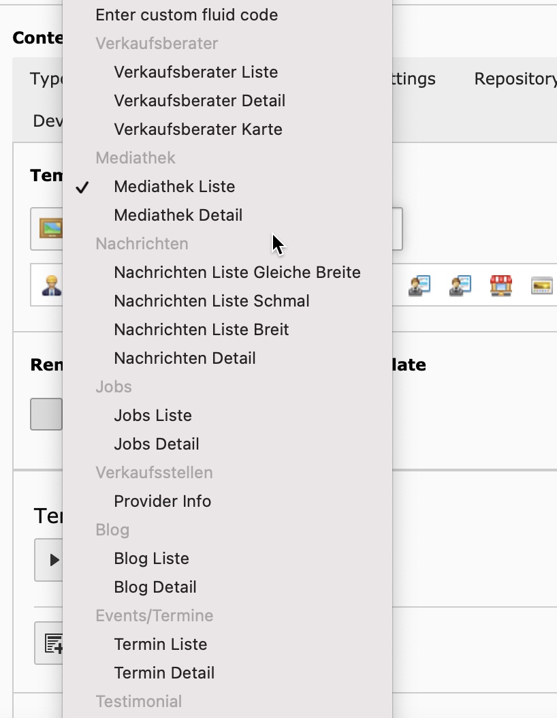Pick 'Nachrichten Liste Gleiche Breite'
Screen dimensions: 557x718
(227, 272)
